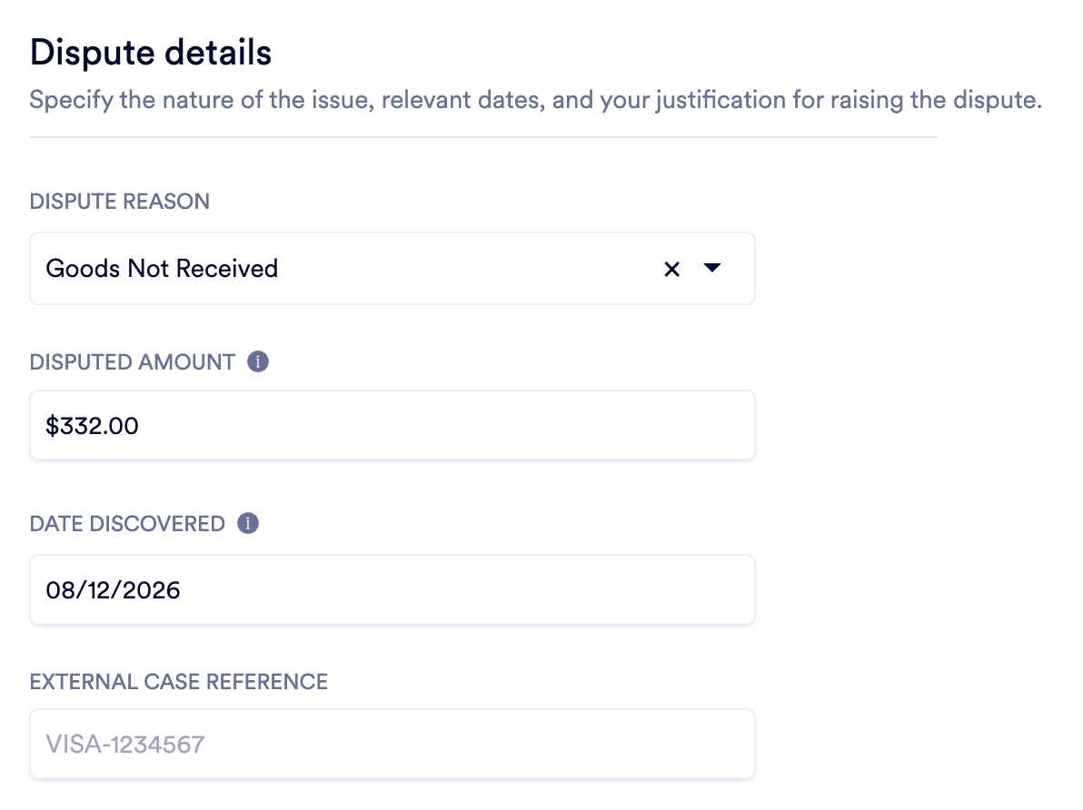Click the DATE DISCOVERED field label
The height and width of the screenshot is (810, 1083).
[x=127, y=524]
